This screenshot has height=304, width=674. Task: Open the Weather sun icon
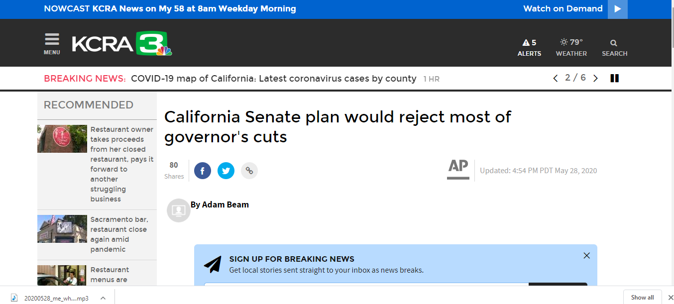[x=564, y=42]
